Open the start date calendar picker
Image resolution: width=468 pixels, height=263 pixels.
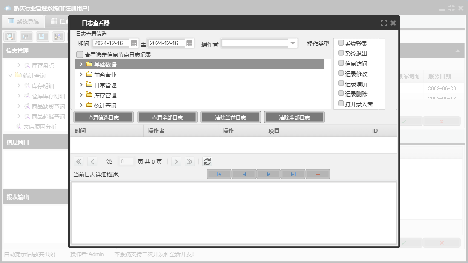tap(134, 43)
